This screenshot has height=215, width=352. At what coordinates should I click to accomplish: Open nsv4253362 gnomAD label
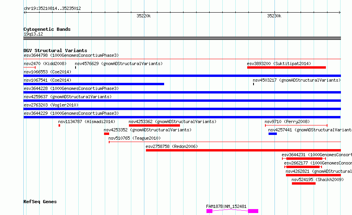tap(172, 122)
